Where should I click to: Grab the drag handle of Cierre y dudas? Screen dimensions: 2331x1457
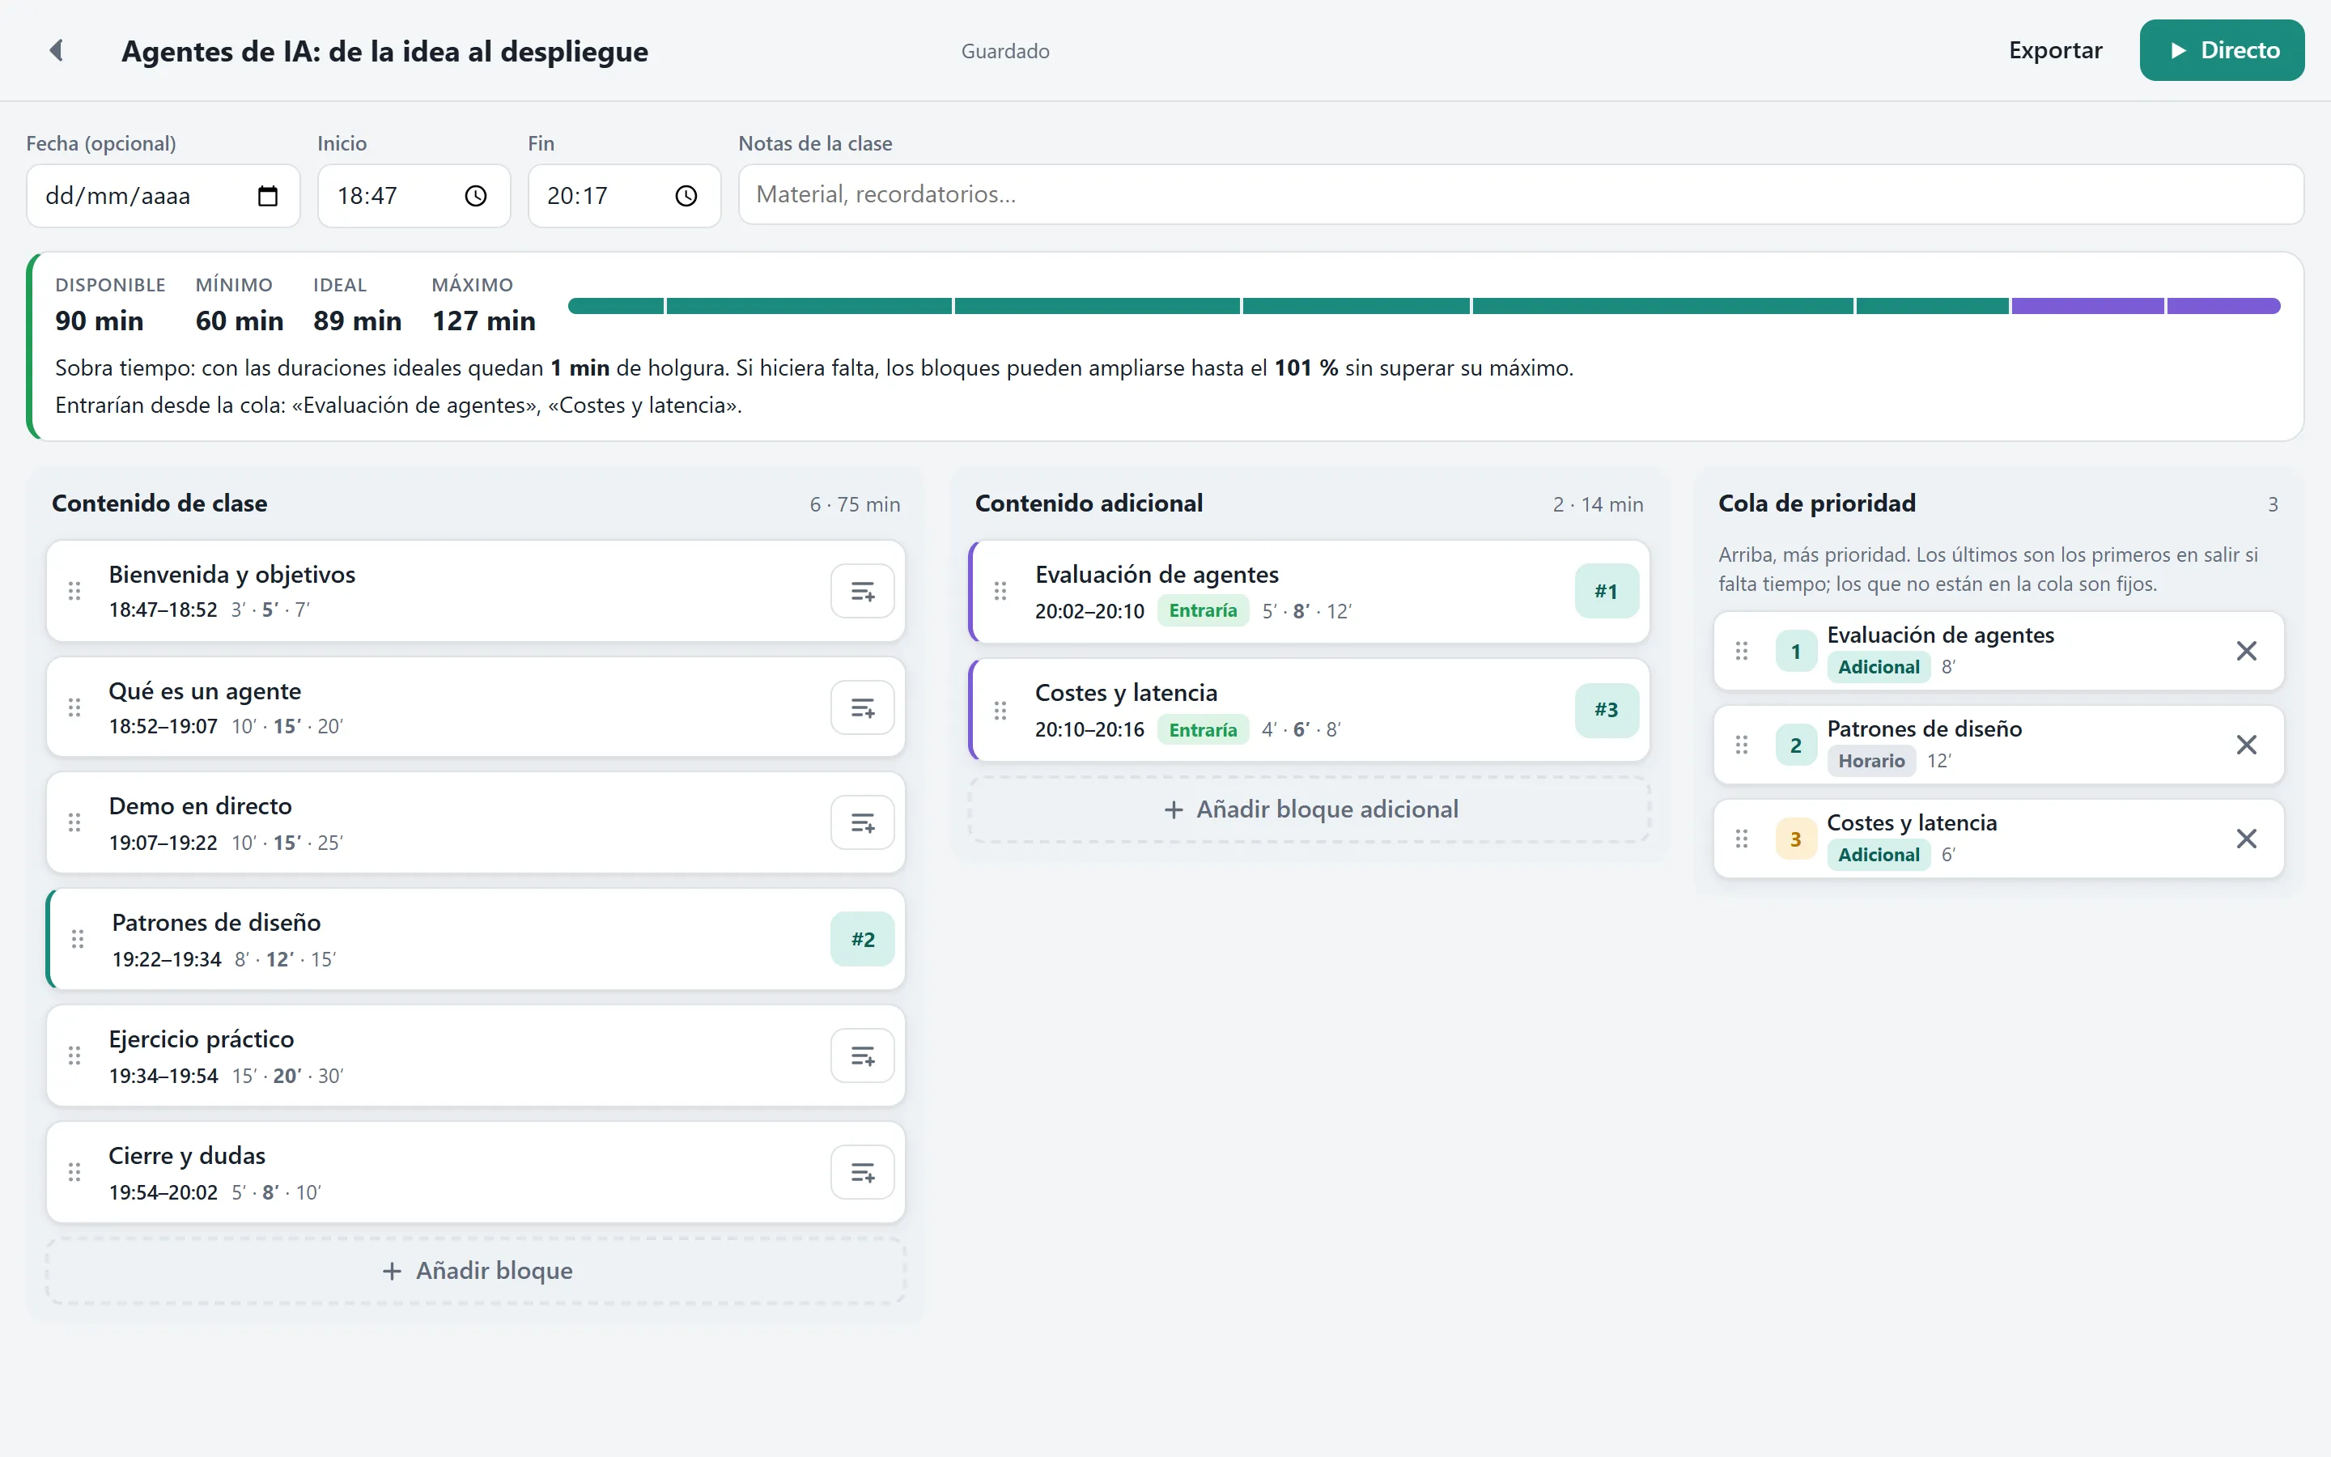pyautogui.click(x=74, y=1173)
